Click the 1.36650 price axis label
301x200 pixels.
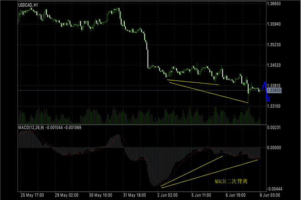[x=274, y=4]
